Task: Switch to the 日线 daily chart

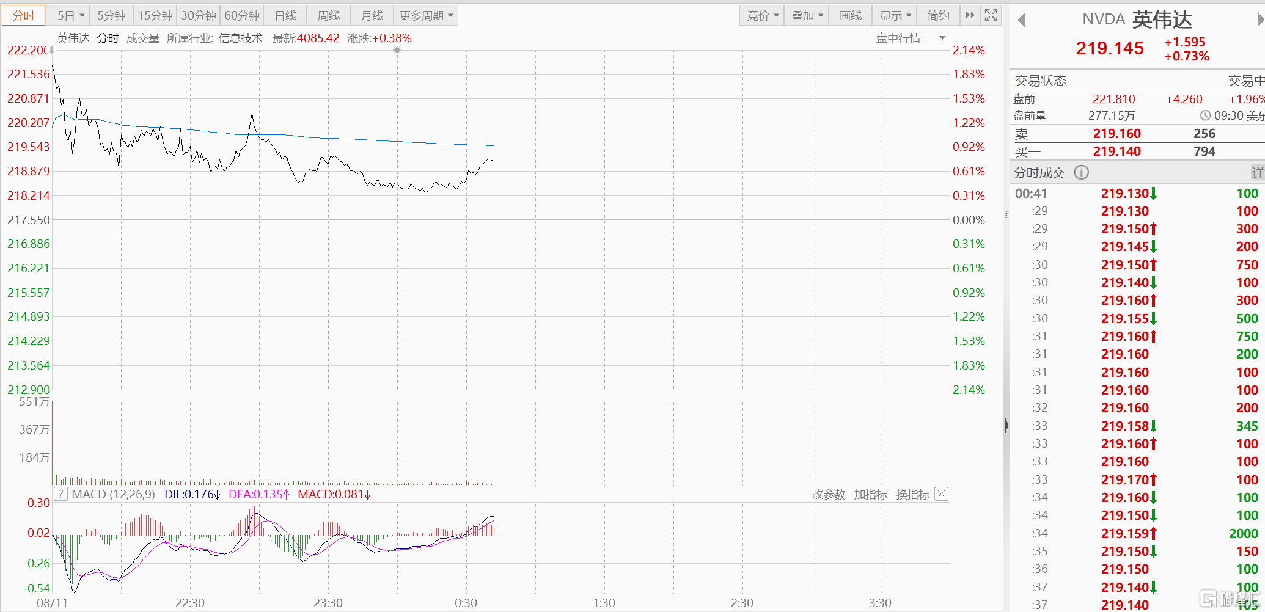Action: point(285,15)
